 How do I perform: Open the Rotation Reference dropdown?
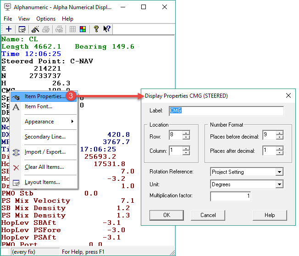pyautogui.click(x=279, y=172)
